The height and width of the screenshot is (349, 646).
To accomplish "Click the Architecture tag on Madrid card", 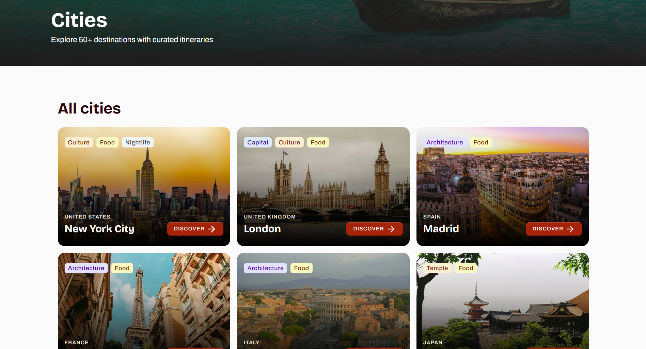I will 445,142.
